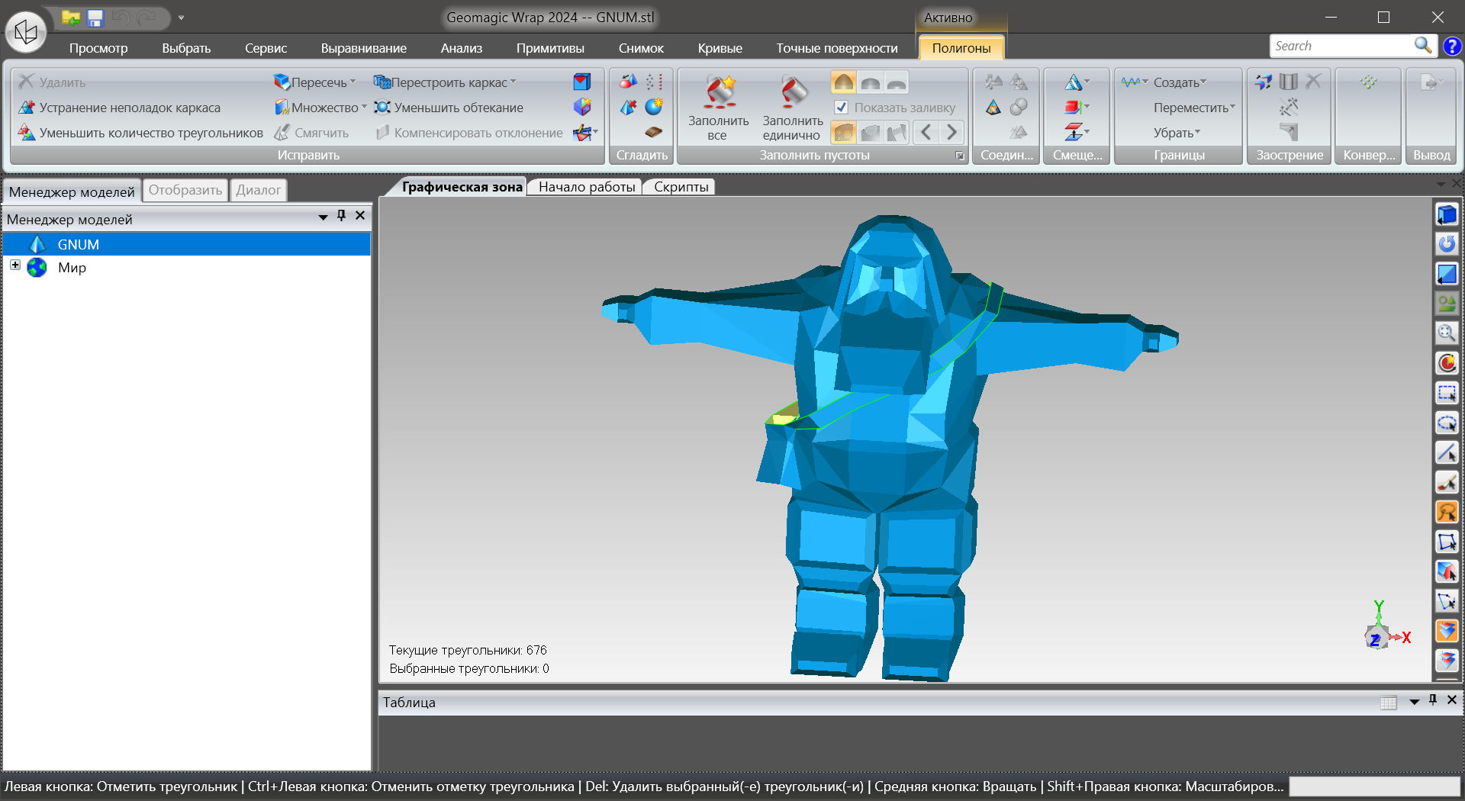Open the Select ribbon tab

186,48
